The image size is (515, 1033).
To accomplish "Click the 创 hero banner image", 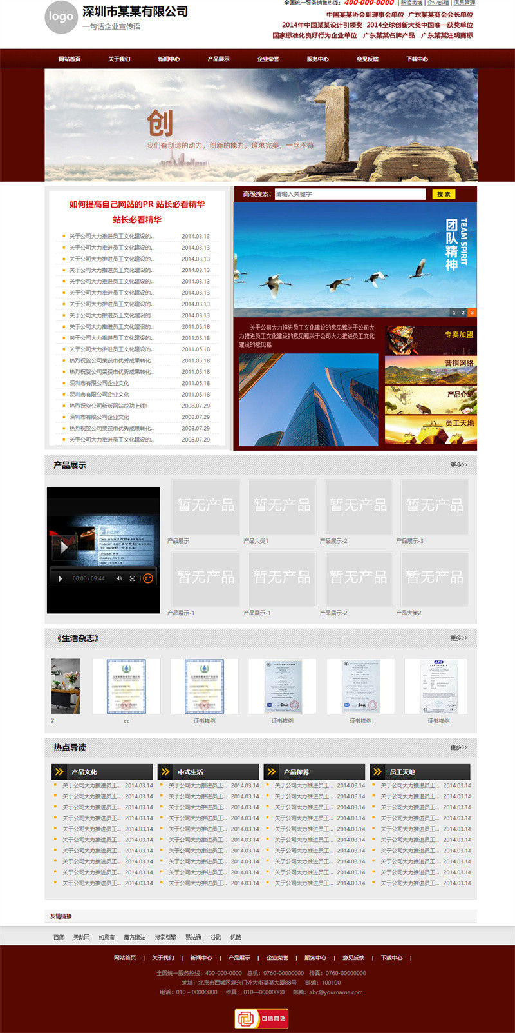I will pyautogui.click(x=261, y=125).
